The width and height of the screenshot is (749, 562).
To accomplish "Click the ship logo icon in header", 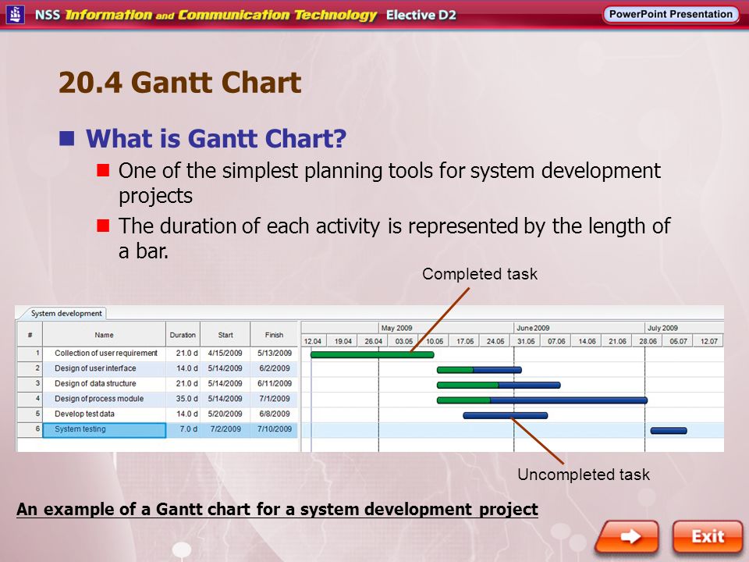I will tap(16, 14).
